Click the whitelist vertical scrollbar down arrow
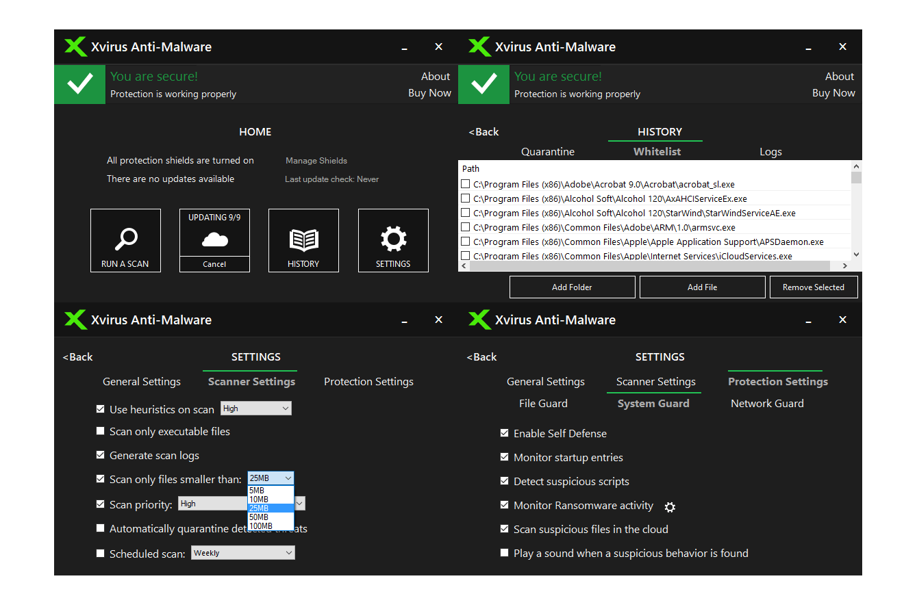917x609 pixels. [856, 255]
